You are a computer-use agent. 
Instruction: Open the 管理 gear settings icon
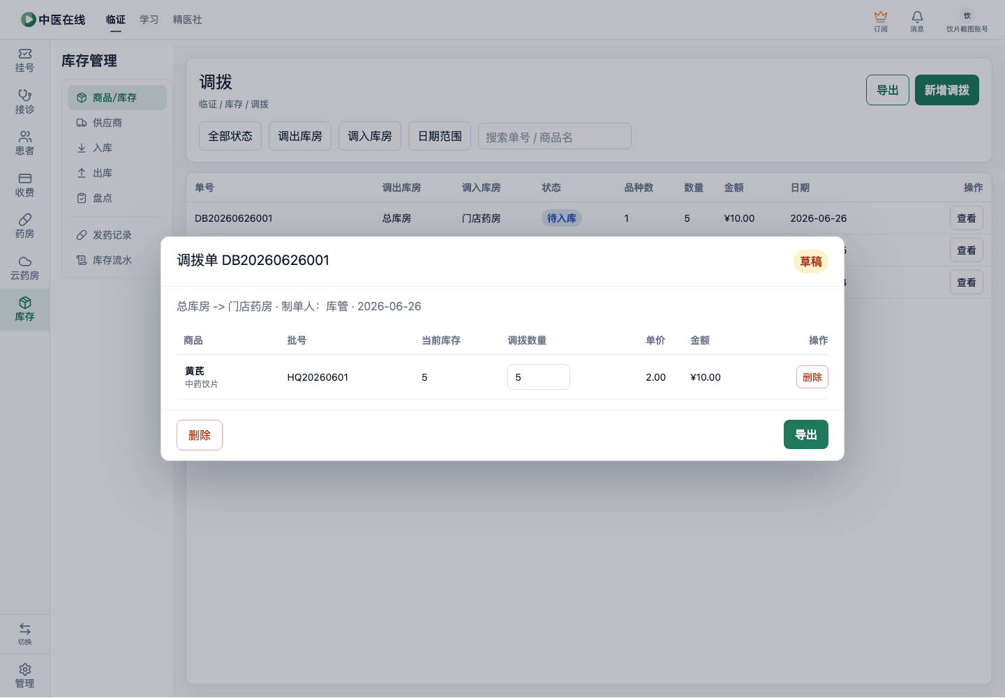[25, 669]
